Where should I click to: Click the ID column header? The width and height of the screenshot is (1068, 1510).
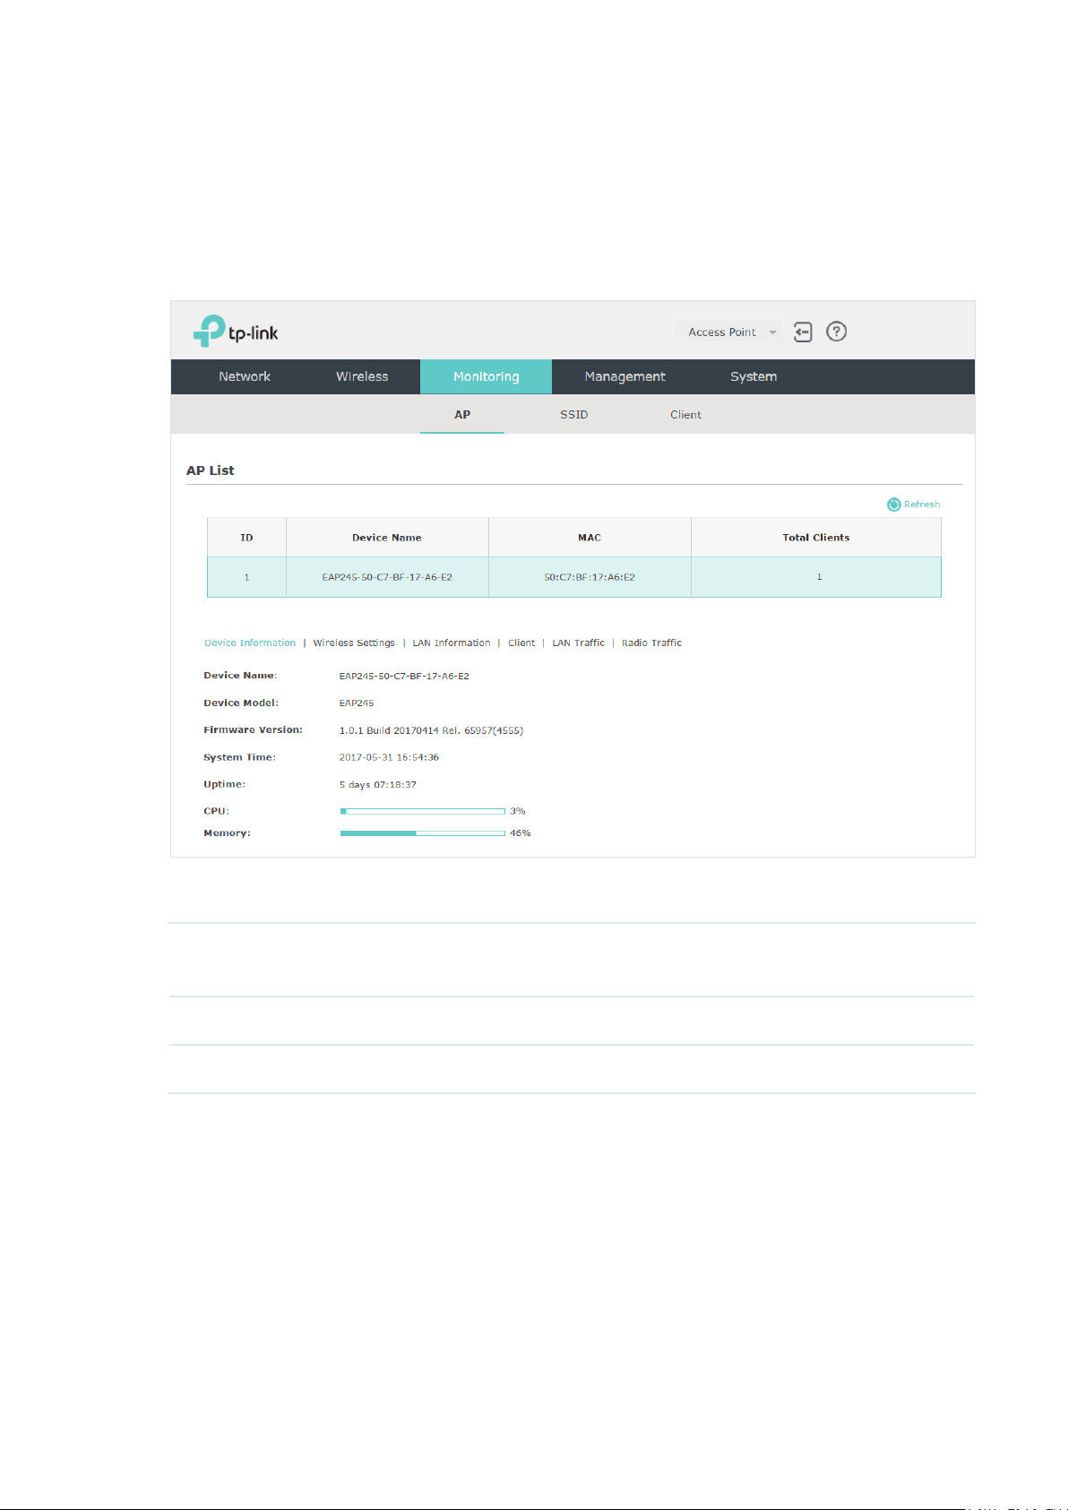coord(246,538)
